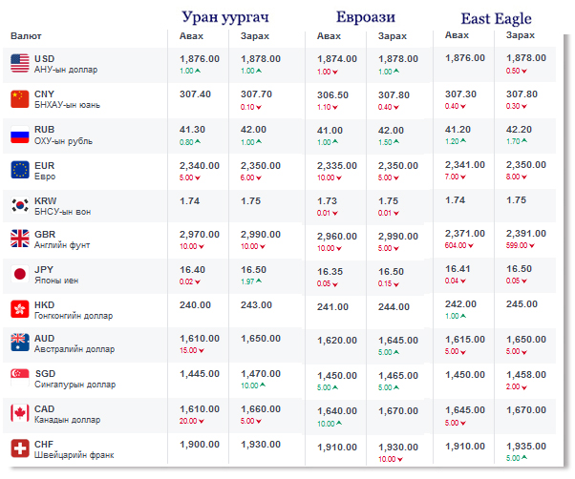Viewport: 575px width, 479px height.
Task: Click the KRW South Korea flag icon
Action: [20, 205]
